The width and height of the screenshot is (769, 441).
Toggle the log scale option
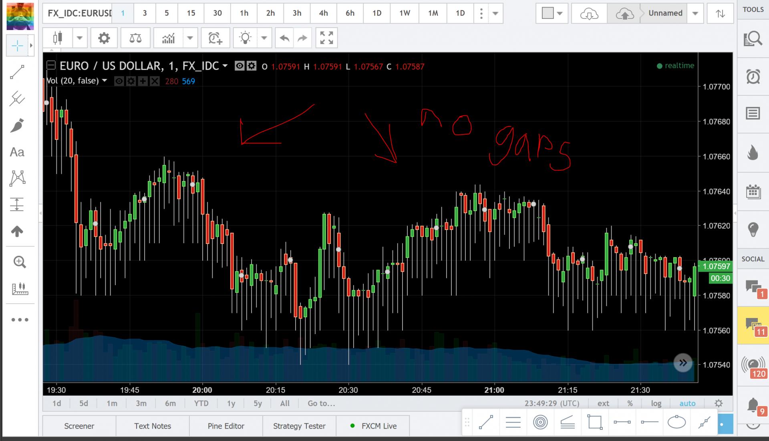[x=656, y=403]
